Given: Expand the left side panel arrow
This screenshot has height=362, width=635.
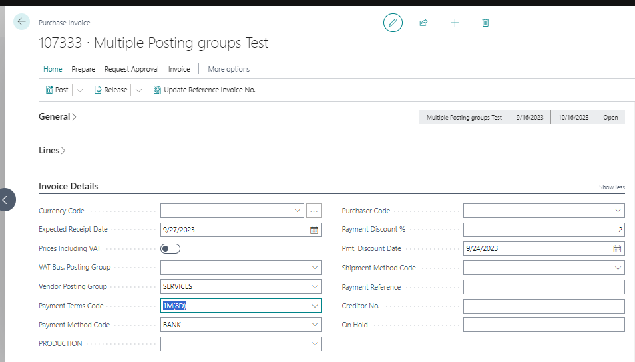Looking at the screenshot, I should click(6, 199).
